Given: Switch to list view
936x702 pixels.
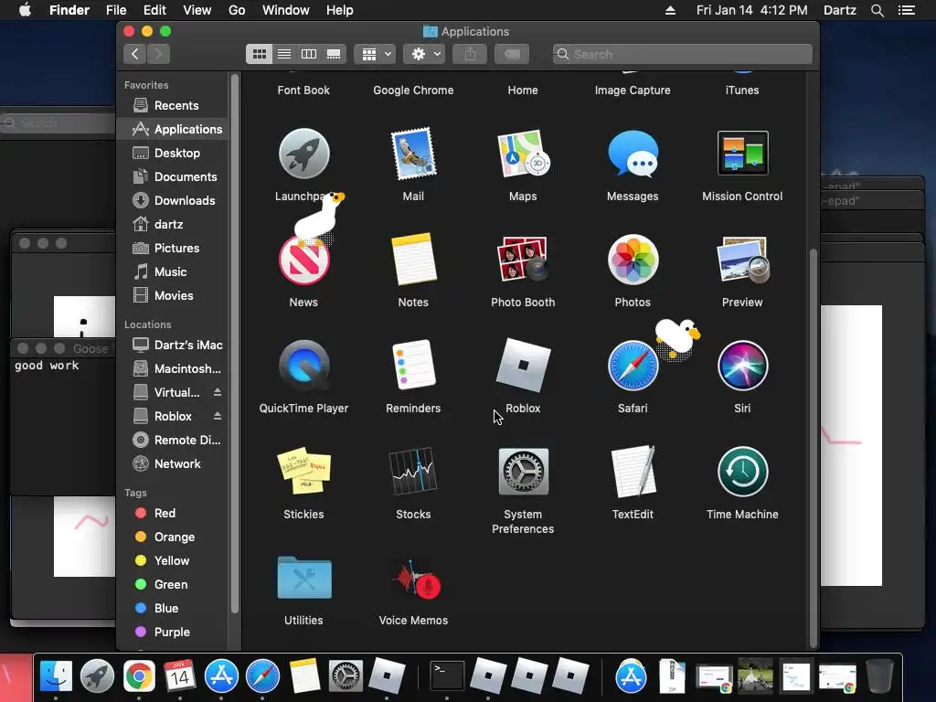Looking at the screenshot, I should tap(284, 54).
